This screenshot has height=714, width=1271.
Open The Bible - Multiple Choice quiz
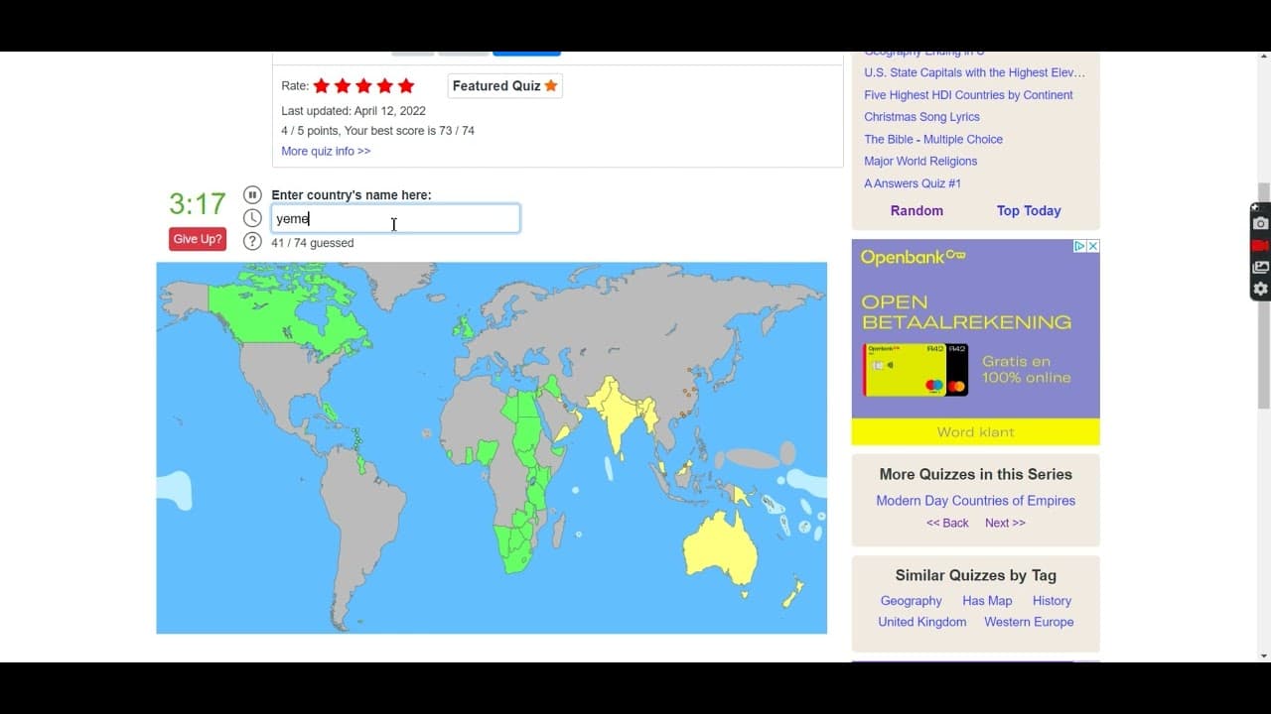click(x=933, y=140)
